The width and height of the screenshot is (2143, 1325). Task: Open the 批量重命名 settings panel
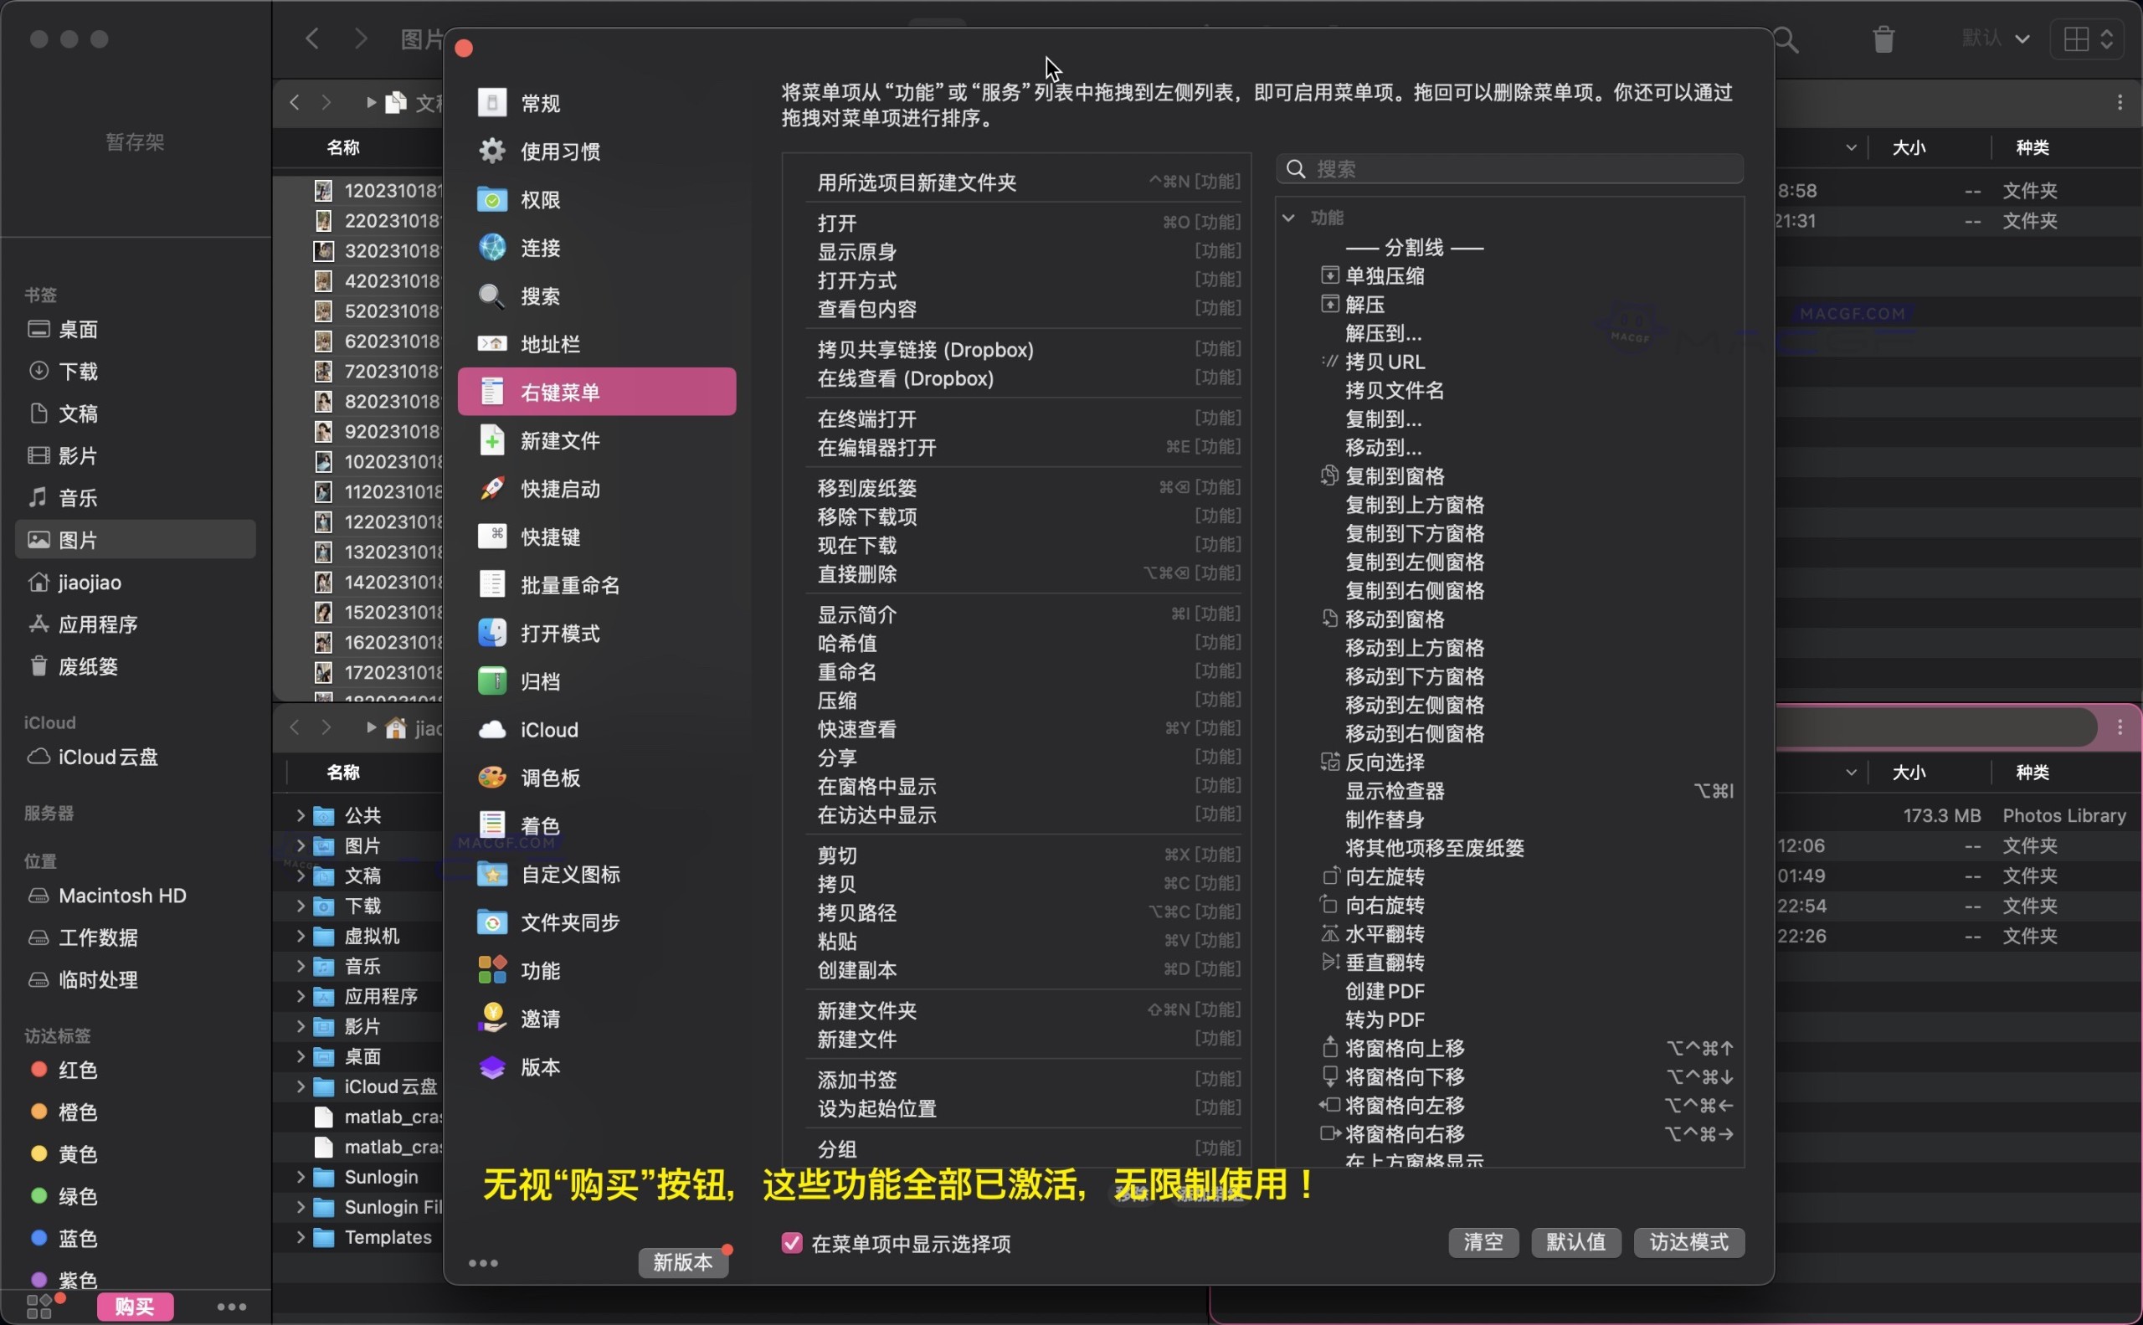(570, 584)
